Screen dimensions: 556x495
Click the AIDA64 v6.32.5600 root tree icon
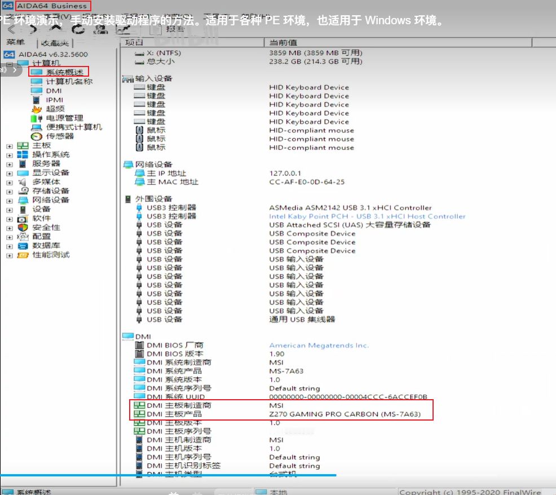9,54
